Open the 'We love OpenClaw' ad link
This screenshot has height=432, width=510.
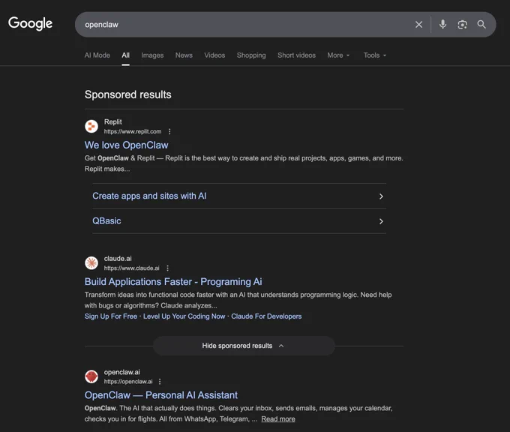pos(126,145)
